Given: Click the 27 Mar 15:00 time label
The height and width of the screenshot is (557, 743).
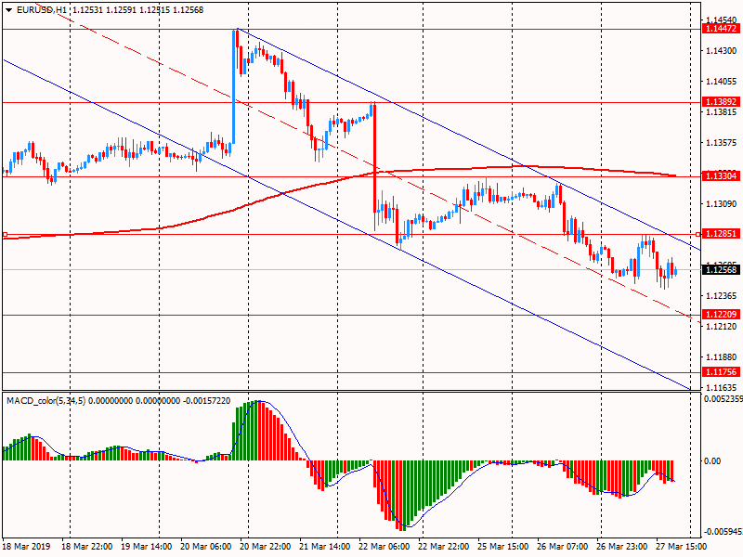Looking at the screenshot, I should tap(682, 547).
